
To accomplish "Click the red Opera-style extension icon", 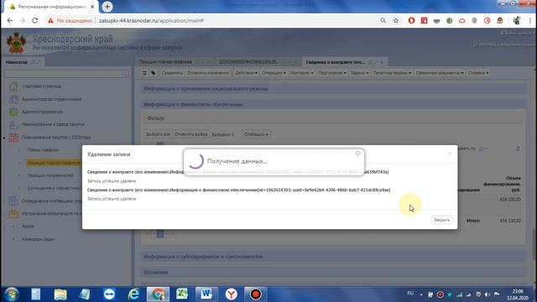I will 411,20.
